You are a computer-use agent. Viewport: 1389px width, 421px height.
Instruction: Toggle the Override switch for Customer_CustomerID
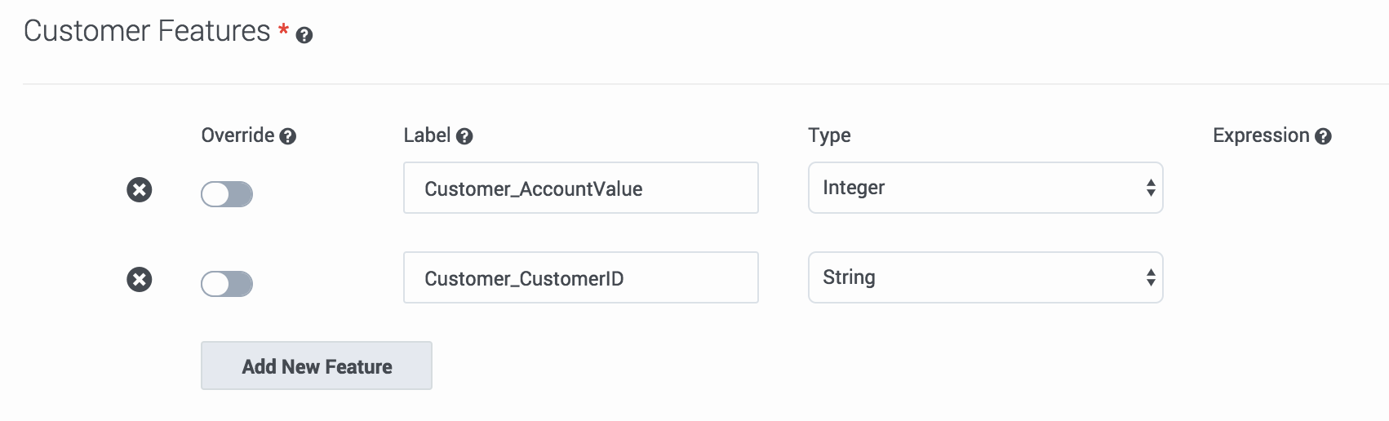tap(227, 284)
